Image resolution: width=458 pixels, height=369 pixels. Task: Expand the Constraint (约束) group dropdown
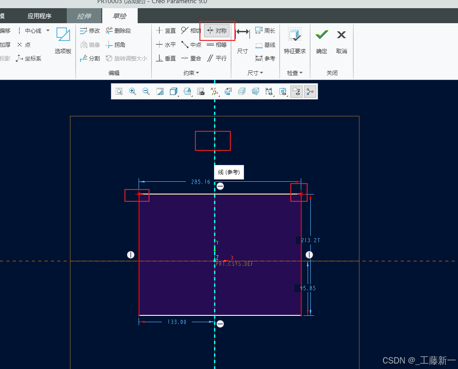[x=191, y=73]
